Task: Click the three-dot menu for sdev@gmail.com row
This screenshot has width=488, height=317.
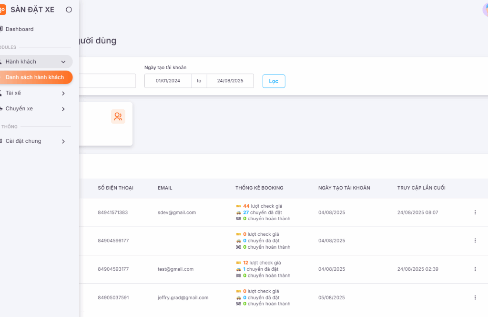Action: pos(475,212)
